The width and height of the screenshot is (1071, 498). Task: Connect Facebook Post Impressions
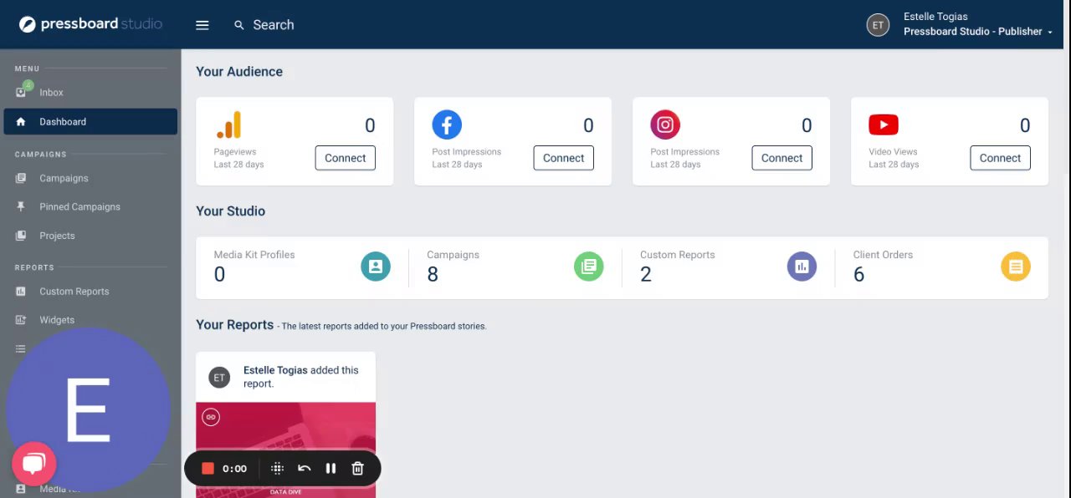tap(563, 158)
